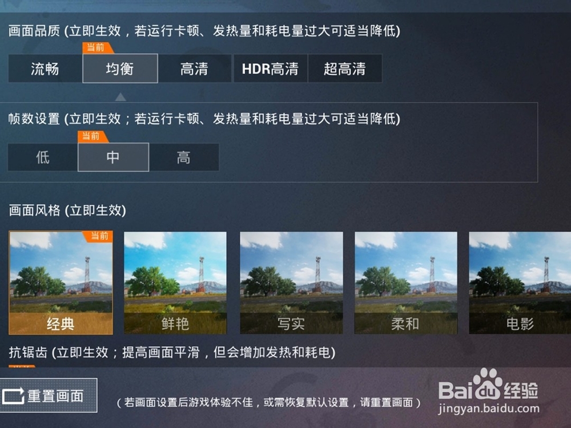The image size is (571, 428).
Task: Switch graphics to HDR高清
Action: coord(270,68)
